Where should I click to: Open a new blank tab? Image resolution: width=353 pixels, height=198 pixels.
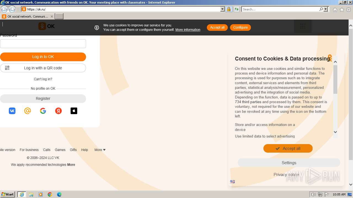pyautogui.click(x=59, y=16)
